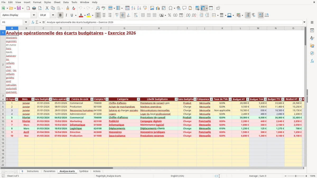
Task: Open the sidebar Properties panel
Action: point(312,30)
